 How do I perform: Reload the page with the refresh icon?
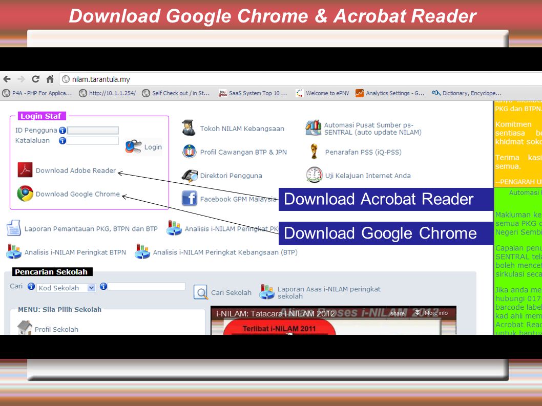tap(35, 79)
